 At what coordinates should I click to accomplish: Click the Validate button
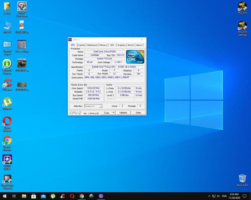[x=123, y=113]
